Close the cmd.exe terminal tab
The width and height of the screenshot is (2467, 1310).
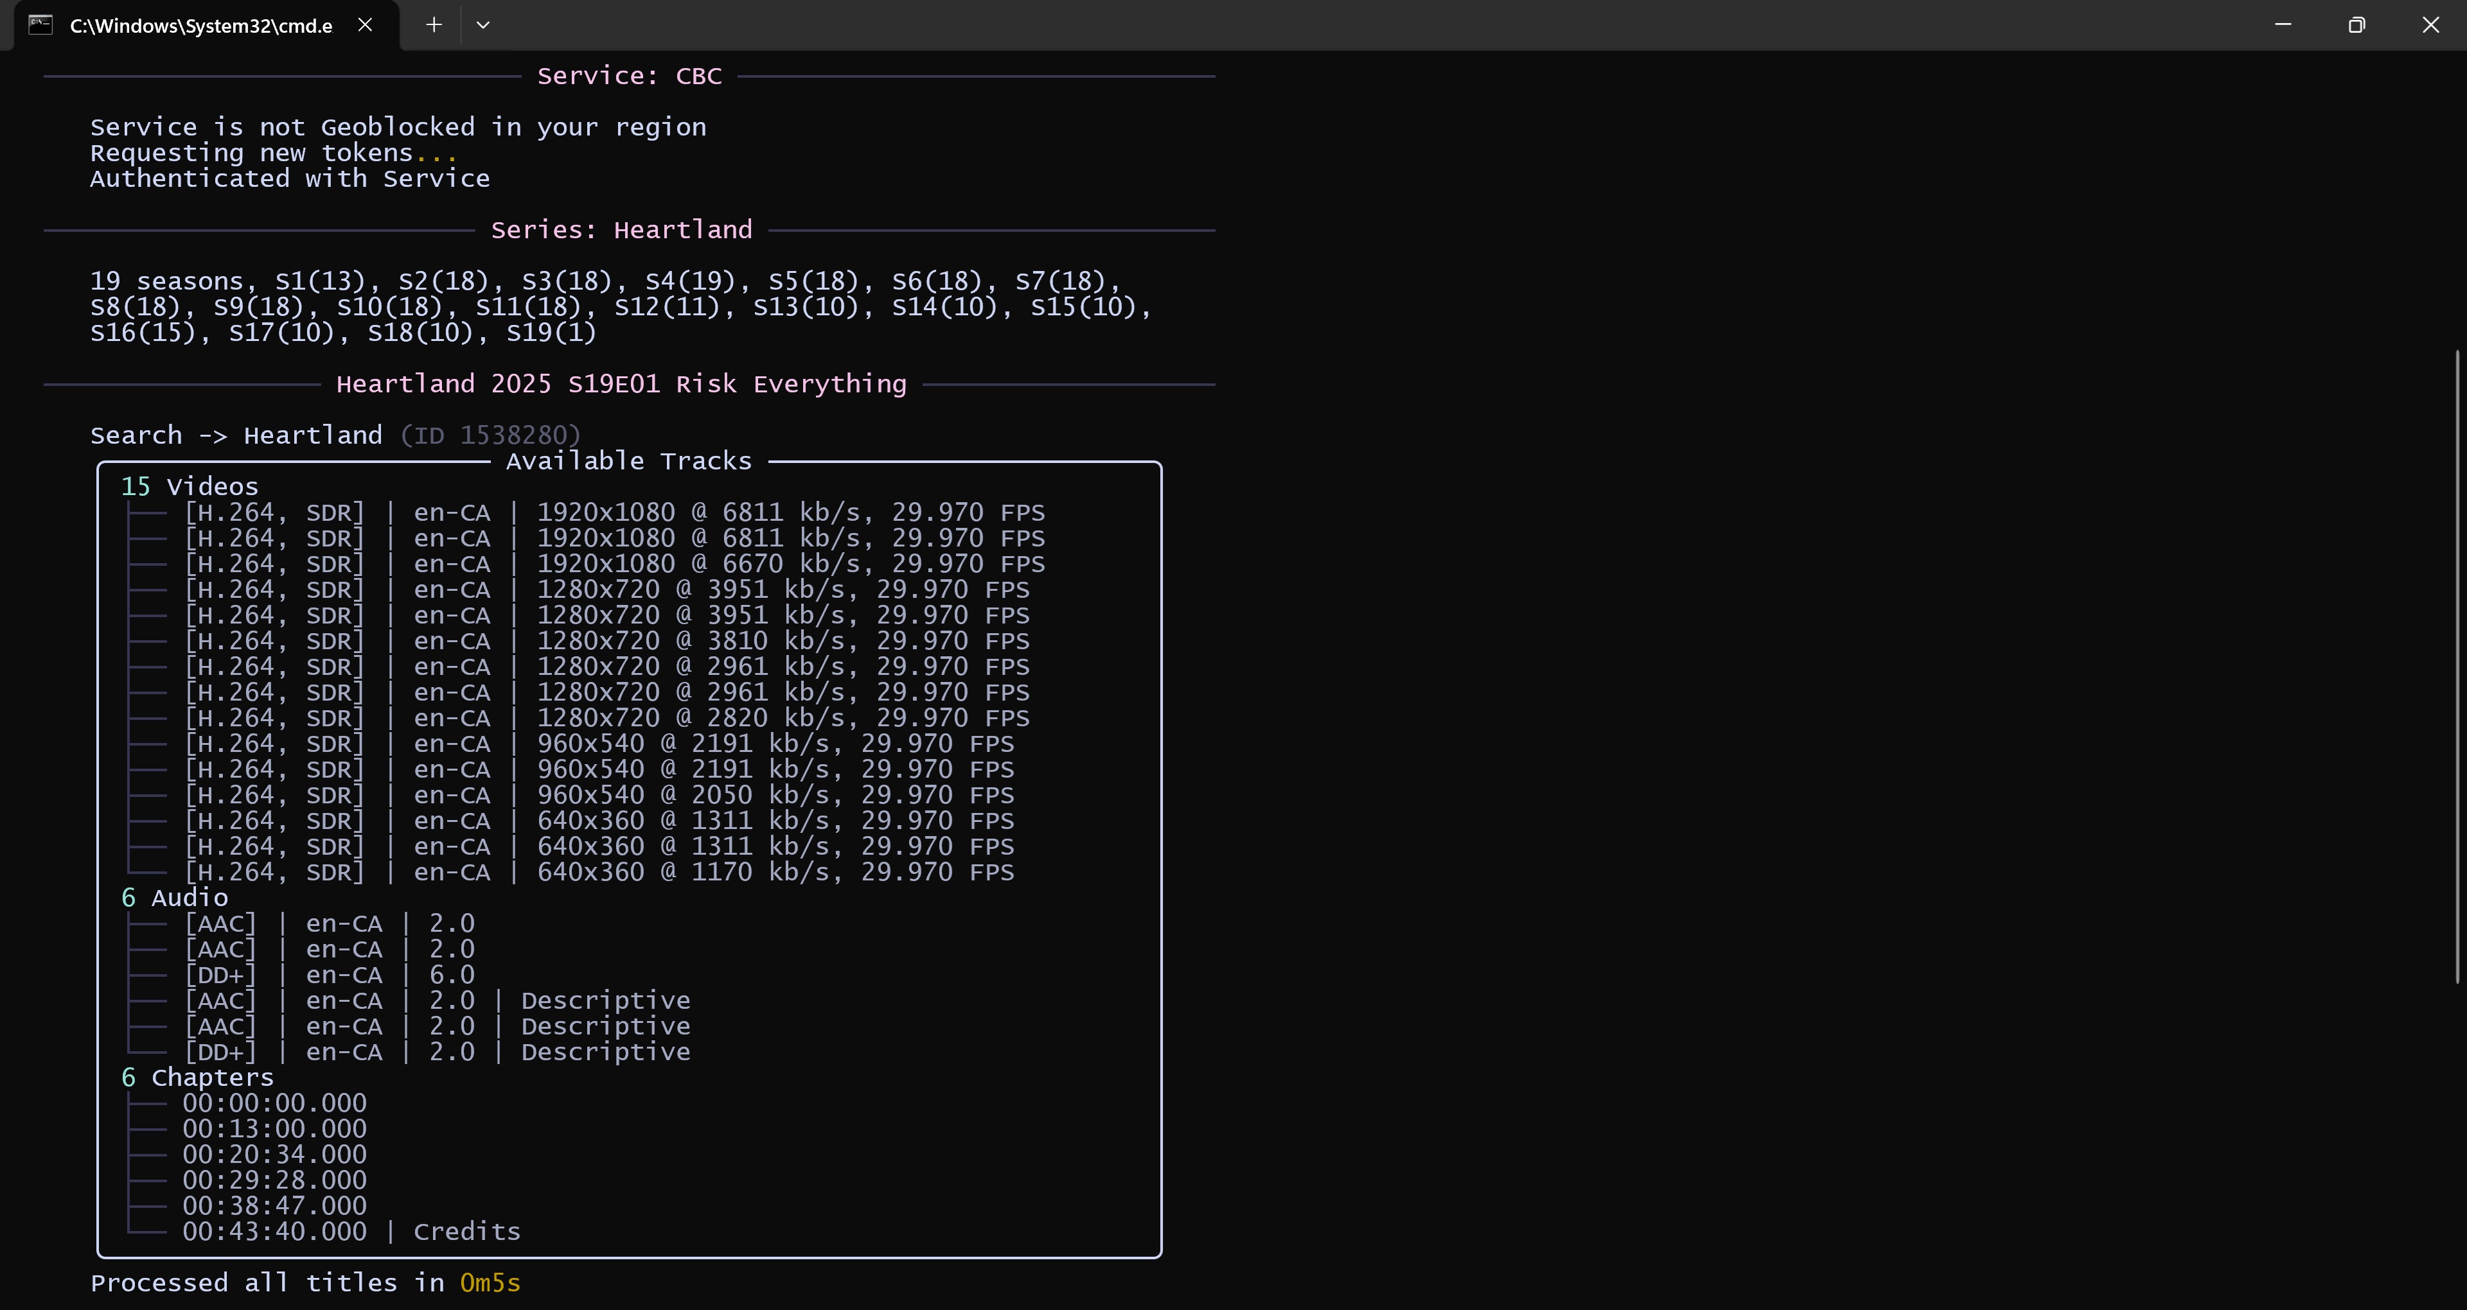[365, 25]
